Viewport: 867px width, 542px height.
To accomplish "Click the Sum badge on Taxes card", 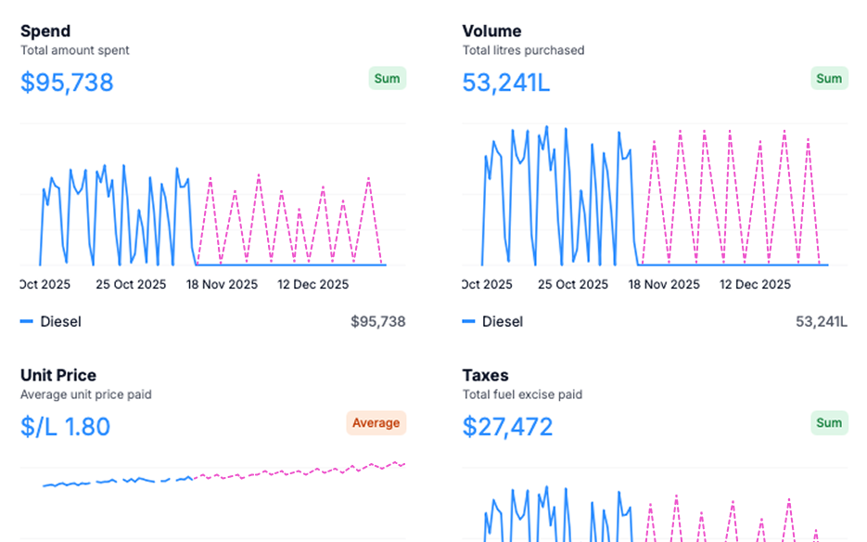I will pos(828,423).
